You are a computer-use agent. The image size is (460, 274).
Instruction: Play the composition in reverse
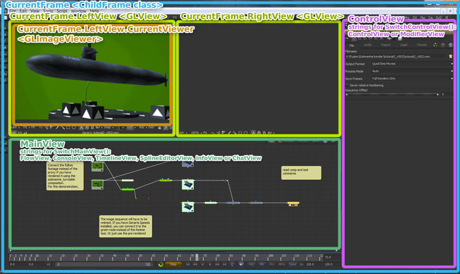point(203,264)
